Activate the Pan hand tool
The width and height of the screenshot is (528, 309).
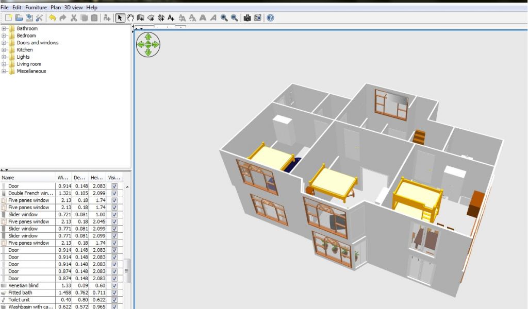click(130, 18)
